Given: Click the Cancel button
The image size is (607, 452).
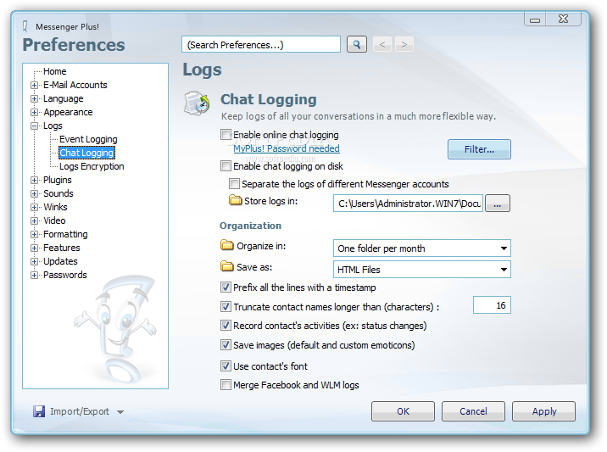Looking at the screenshot, I should (x=473, y=411).
